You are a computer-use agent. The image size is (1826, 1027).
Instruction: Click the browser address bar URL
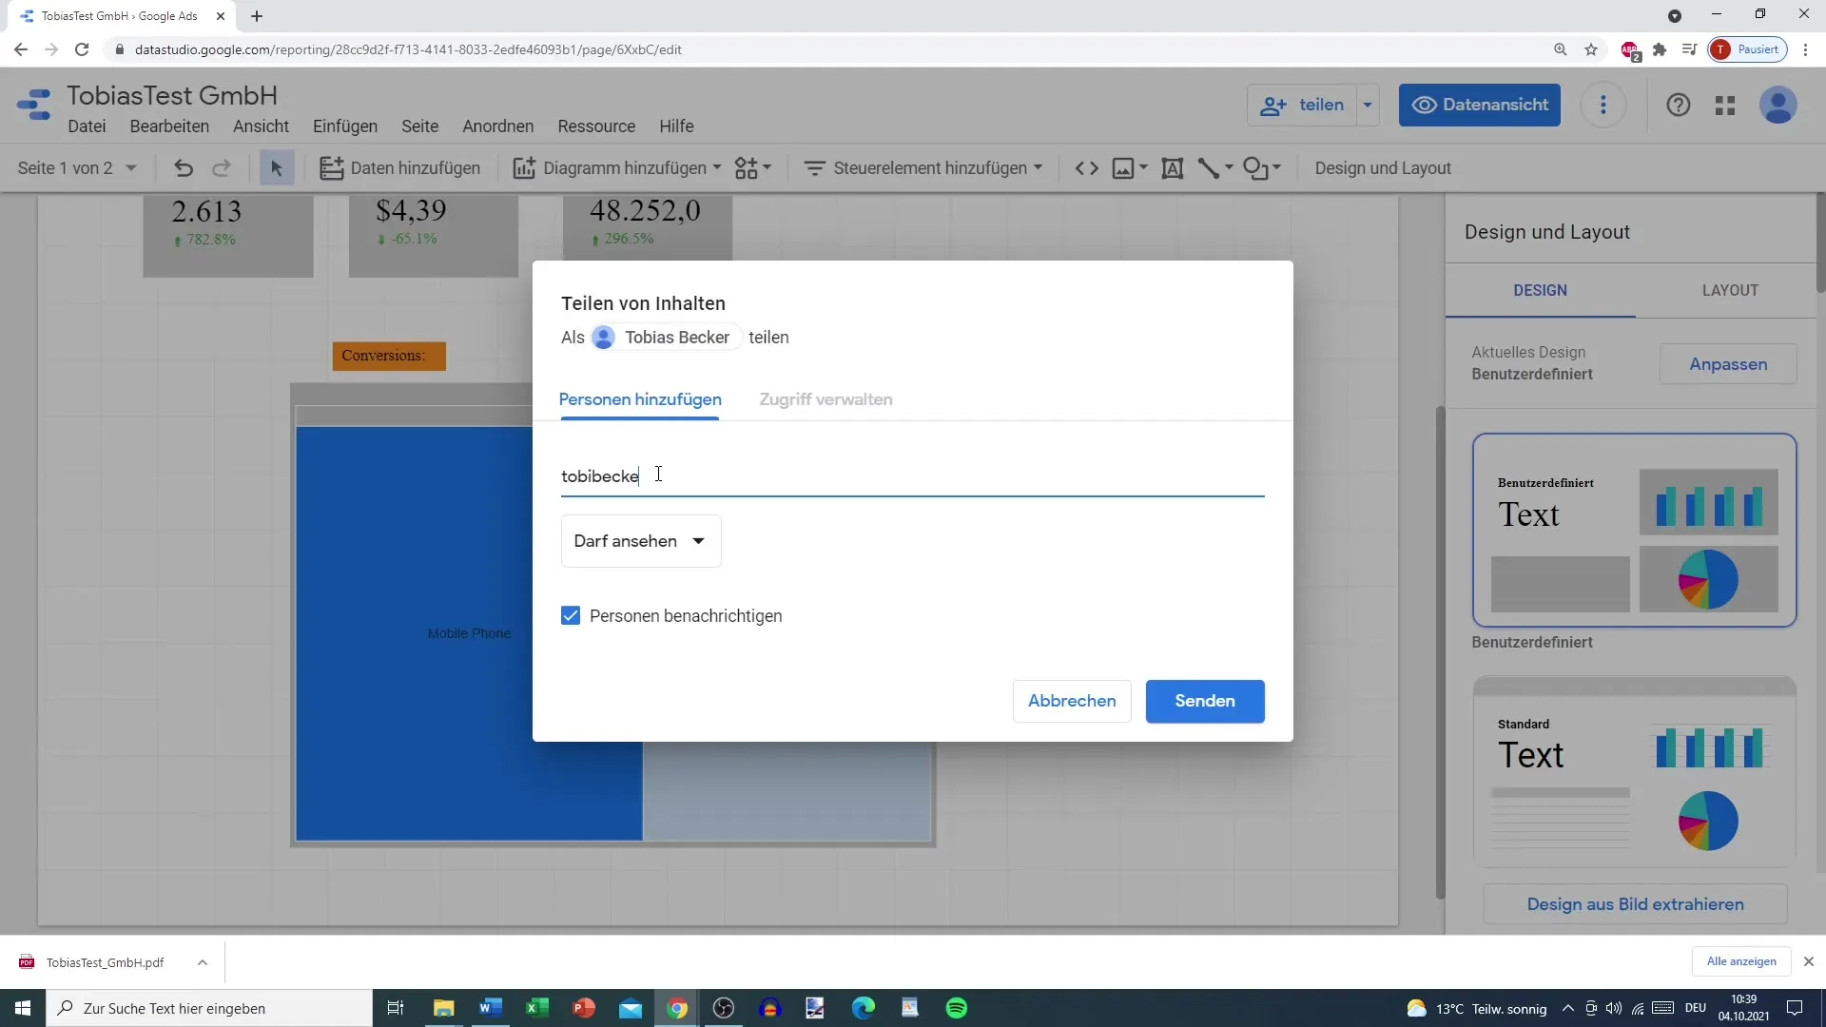coord(408,49)
